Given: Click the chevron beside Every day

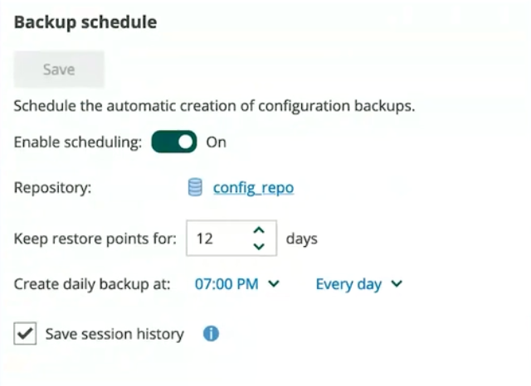Looking at the screenshot, I should (x=397, y=284).
